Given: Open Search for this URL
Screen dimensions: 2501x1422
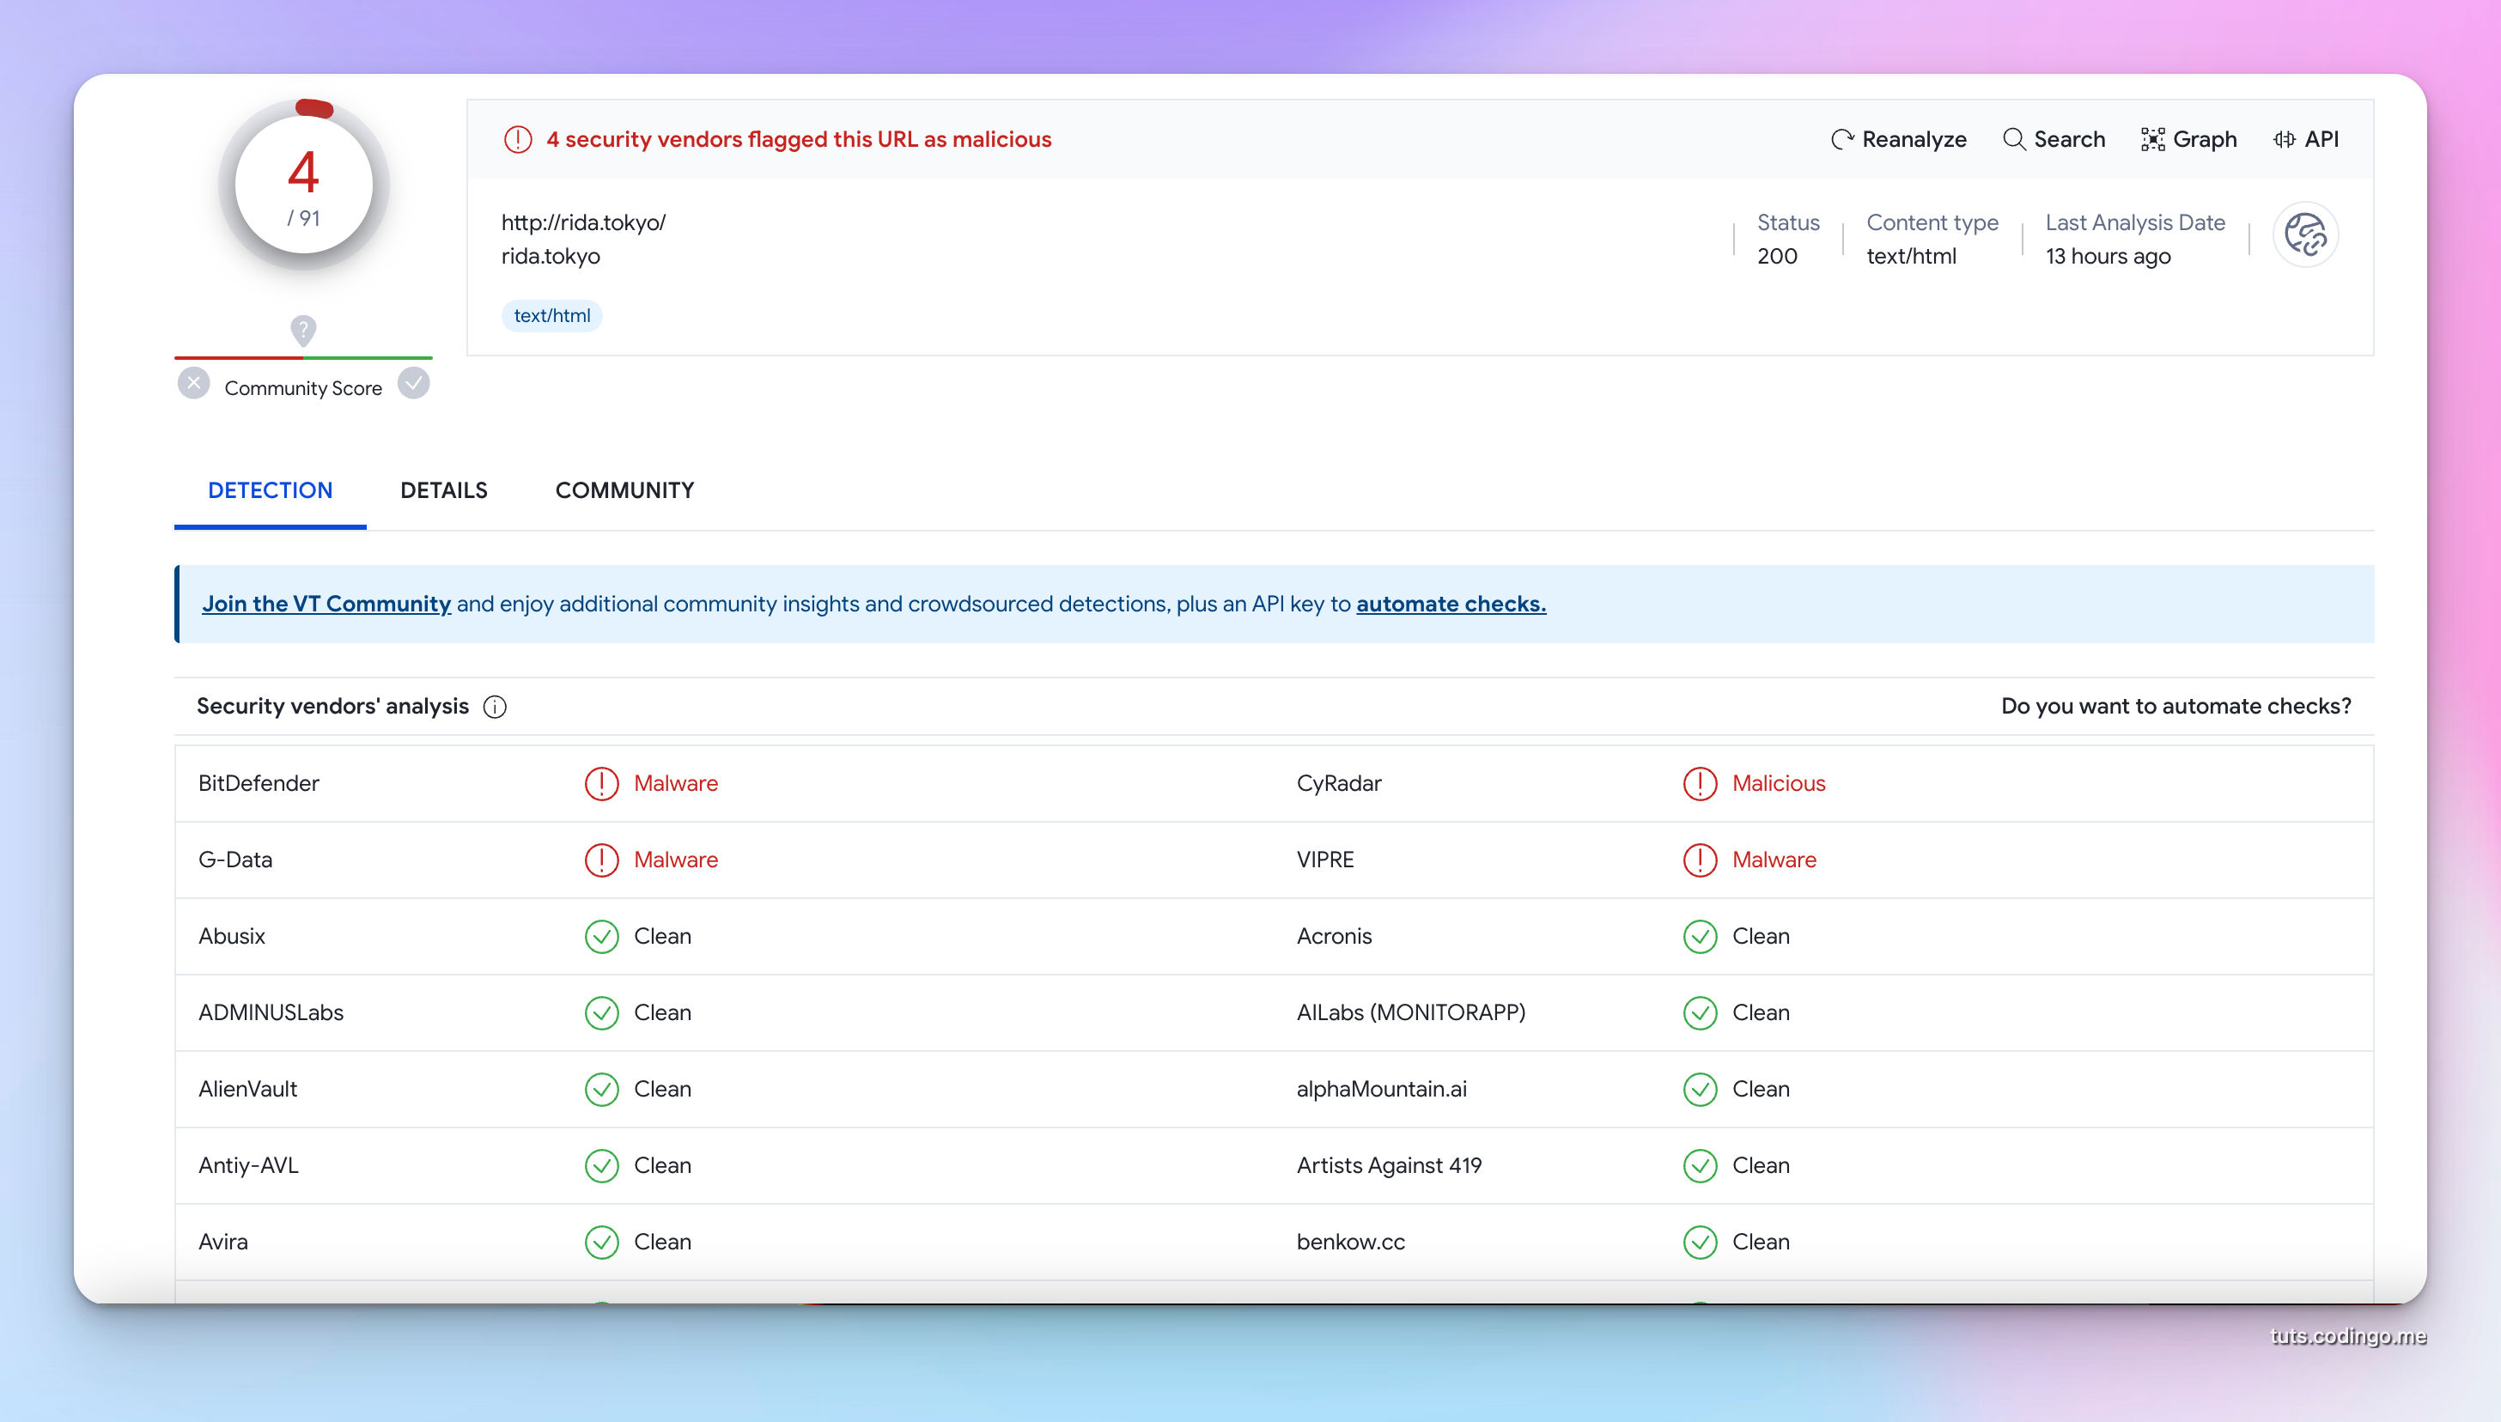Looking at the screenshot, I should click(2054, 140).
